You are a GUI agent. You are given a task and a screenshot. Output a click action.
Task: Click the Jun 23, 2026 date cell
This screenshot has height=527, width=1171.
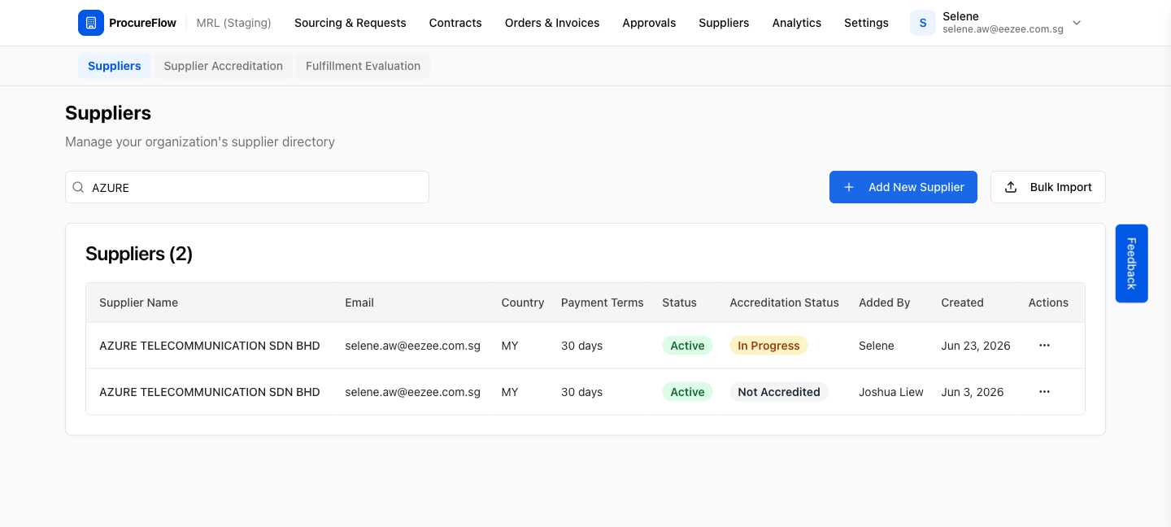tap(976, 346)
